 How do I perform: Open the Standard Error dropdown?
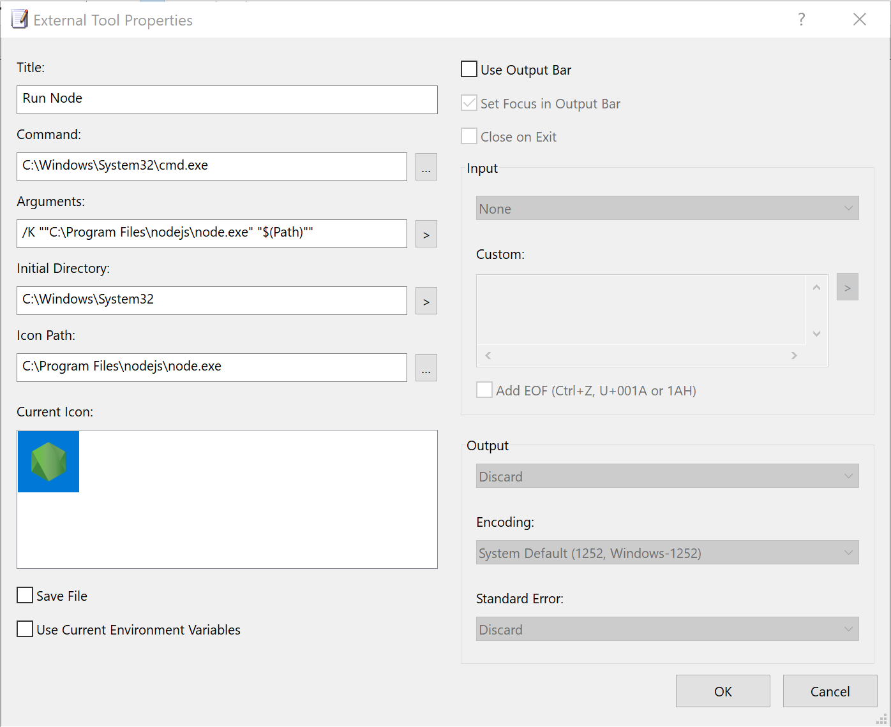coord(668,629)
